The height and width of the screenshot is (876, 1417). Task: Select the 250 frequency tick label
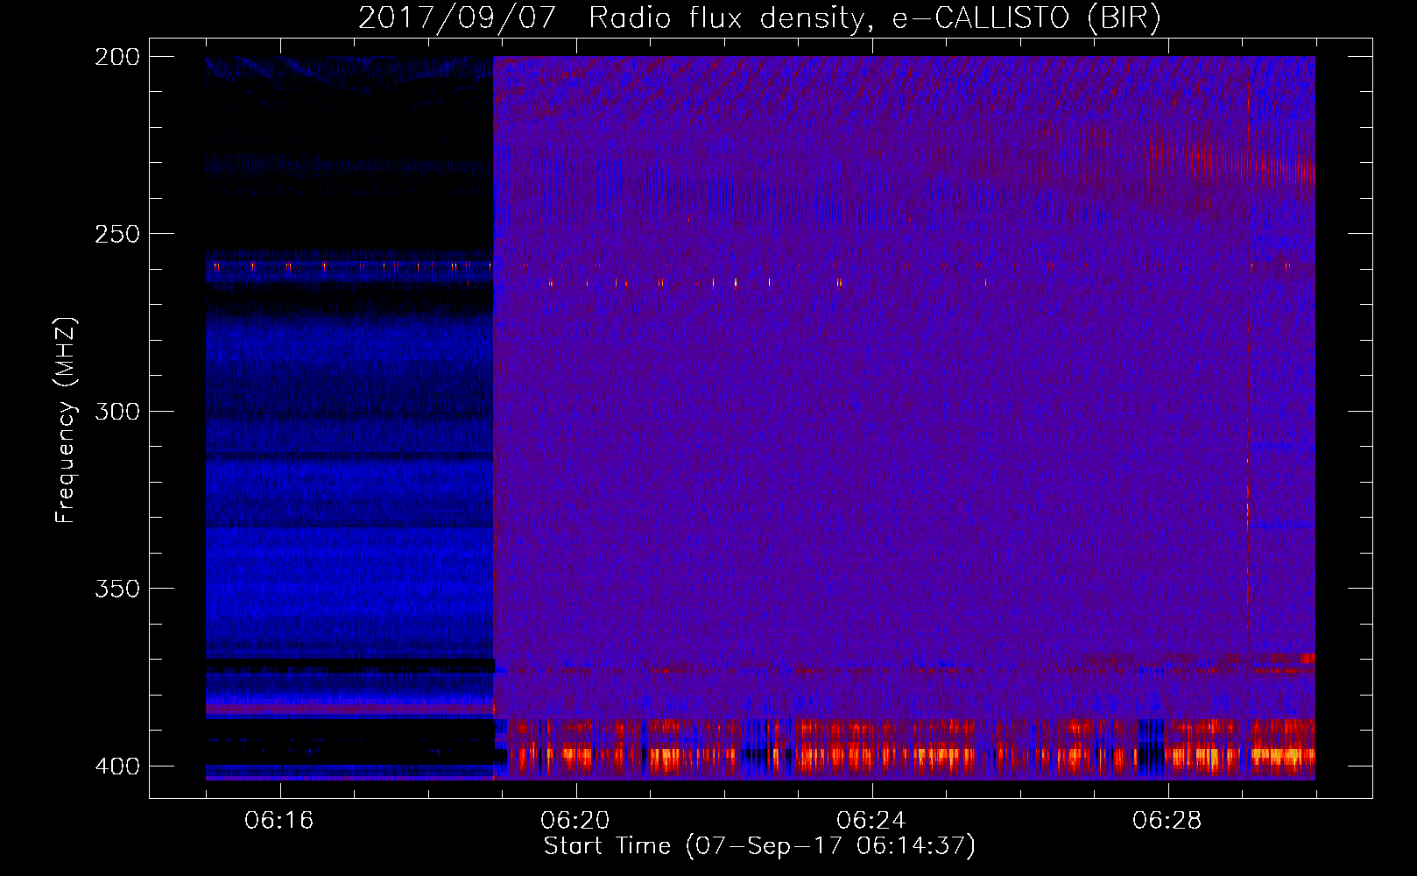[x=116, y=234]
